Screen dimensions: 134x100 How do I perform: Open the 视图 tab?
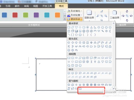[x=36, y=6]
